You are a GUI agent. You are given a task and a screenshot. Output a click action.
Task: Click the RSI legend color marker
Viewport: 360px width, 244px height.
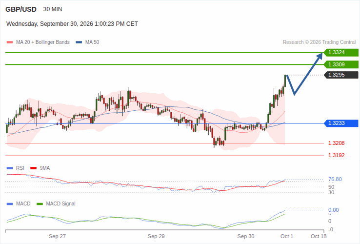(x=10, y=168)
